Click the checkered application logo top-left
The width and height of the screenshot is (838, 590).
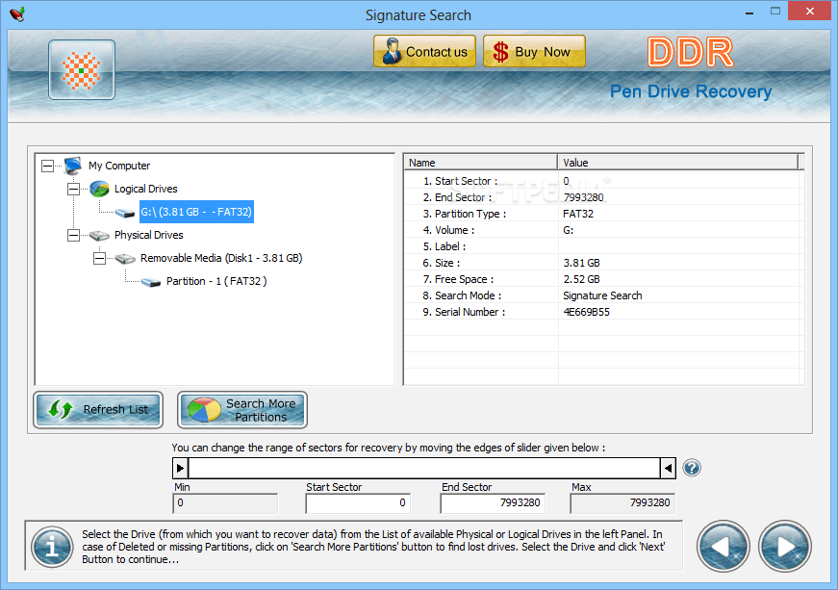(x=82, y=69)
